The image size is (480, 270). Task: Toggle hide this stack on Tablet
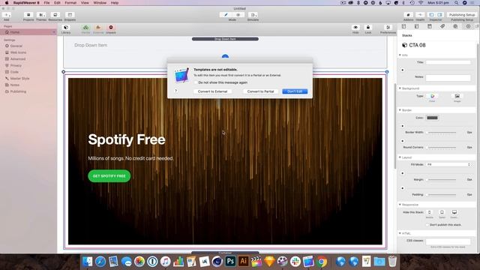tap(442, 212)
